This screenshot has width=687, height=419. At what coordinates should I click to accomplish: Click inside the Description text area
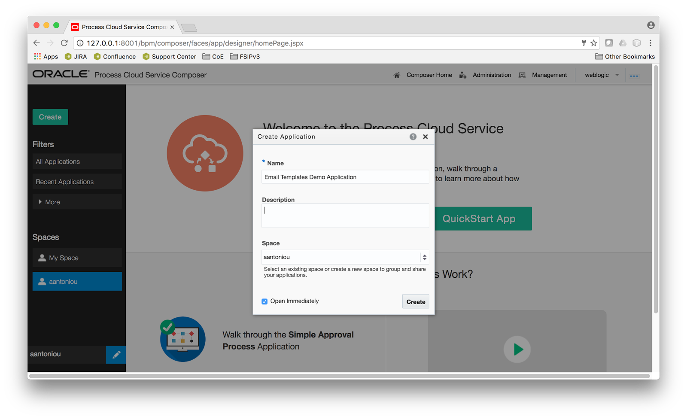(344, 215)
